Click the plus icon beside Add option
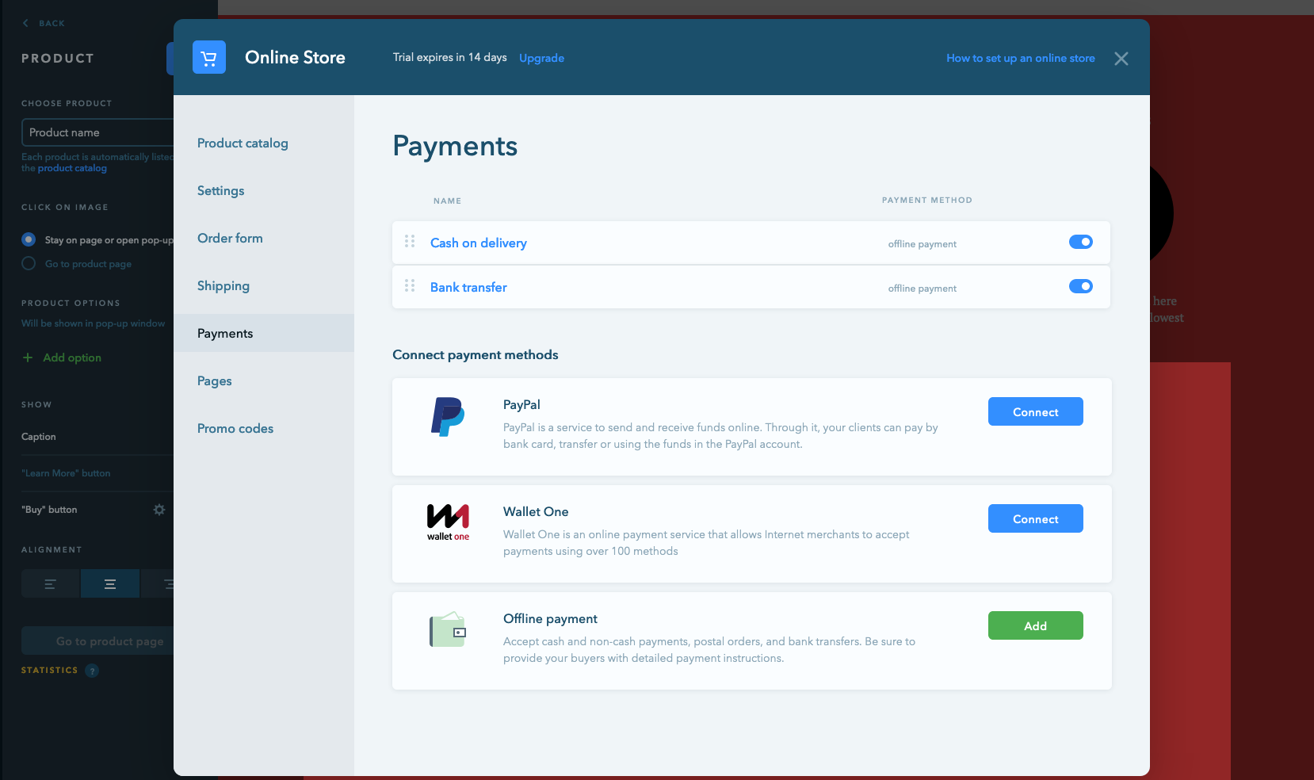The height and width of the screenshot is (780, 1314). (x=28, y=357)
